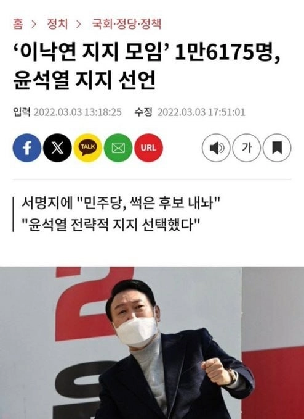Click the chevron after 홈
This screenshot has height=419, width=304.
coord(34,24)
